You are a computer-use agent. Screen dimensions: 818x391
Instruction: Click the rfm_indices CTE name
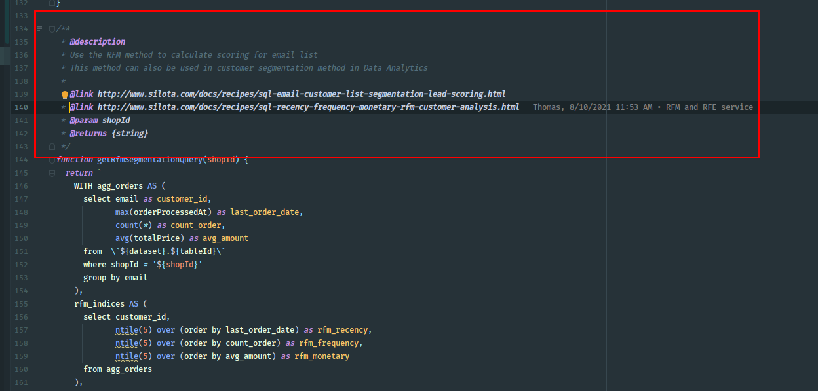click(x=100, y=304)
